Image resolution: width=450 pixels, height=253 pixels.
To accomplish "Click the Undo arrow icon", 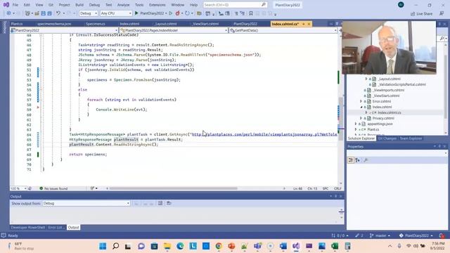I will tap(58, 13).
